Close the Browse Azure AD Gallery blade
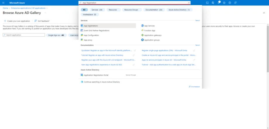Screen dimensions: 269x129 [264, 13]
